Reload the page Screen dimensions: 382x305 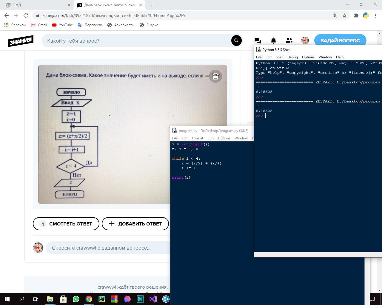(x=26, y=15)
